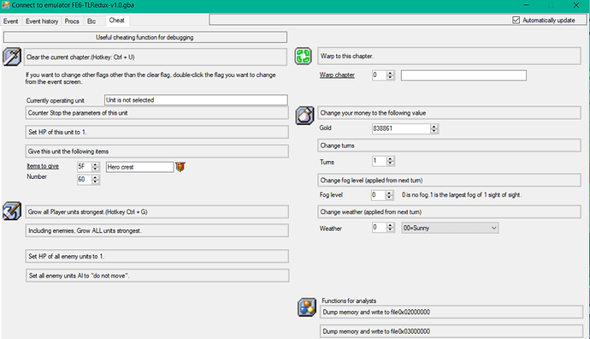Click Change weather button
Image resolution: width=590 pixels, height=339 pixels.
(x=449, y=211)
